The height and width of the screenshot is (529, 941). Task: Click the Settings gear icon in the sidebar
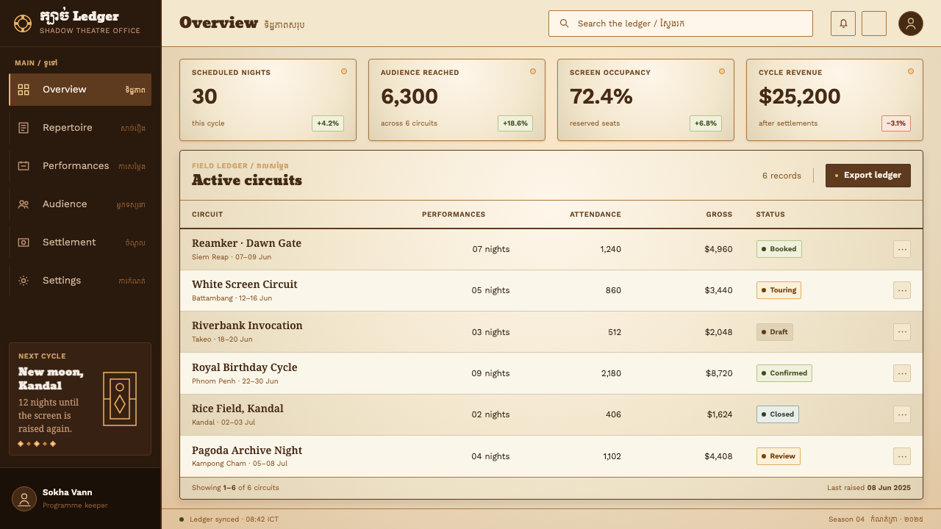[x=24, y=281]
